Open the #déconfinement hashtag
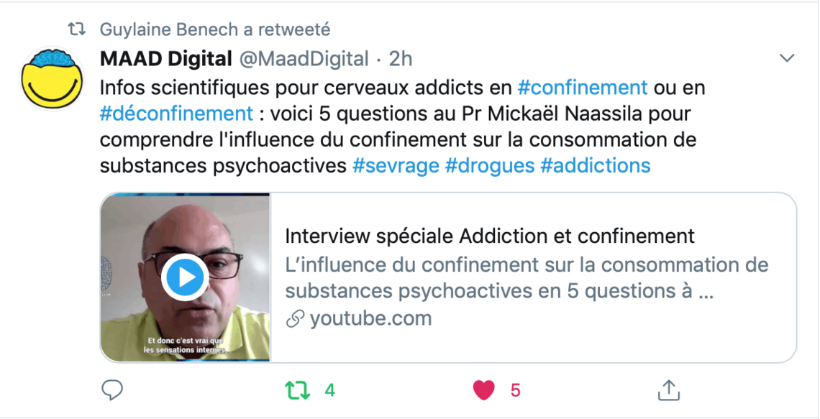Image resolution: width=820 pixels, height=419 pixels. pyautogui.click(x=176, y=114)
